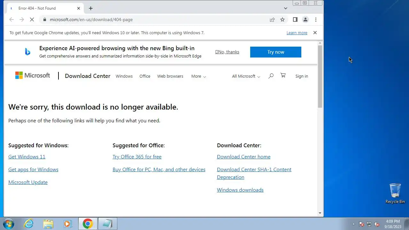409x230 pixels.
Task: Open the SHA-1 Content Deprecation link
Action: (254, 173)
